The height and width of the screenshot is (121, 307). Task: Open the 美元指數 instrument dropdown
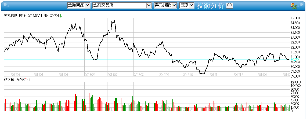click(x=166, y=5)
